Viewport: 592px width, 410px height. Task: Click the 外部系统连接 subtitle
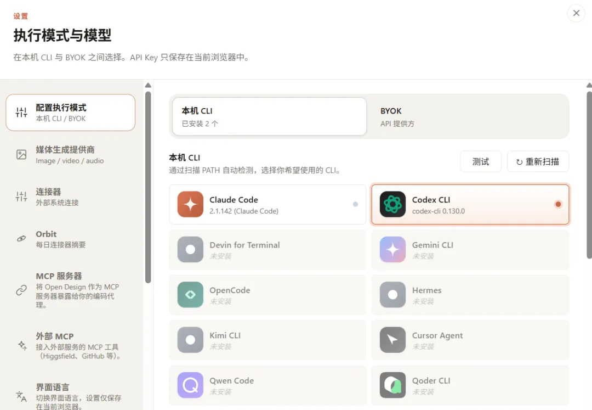57,203
